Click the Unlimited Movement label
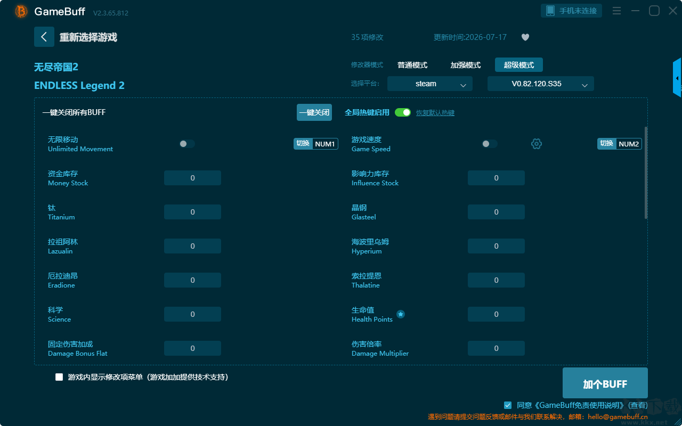 (x=80, y=144)
